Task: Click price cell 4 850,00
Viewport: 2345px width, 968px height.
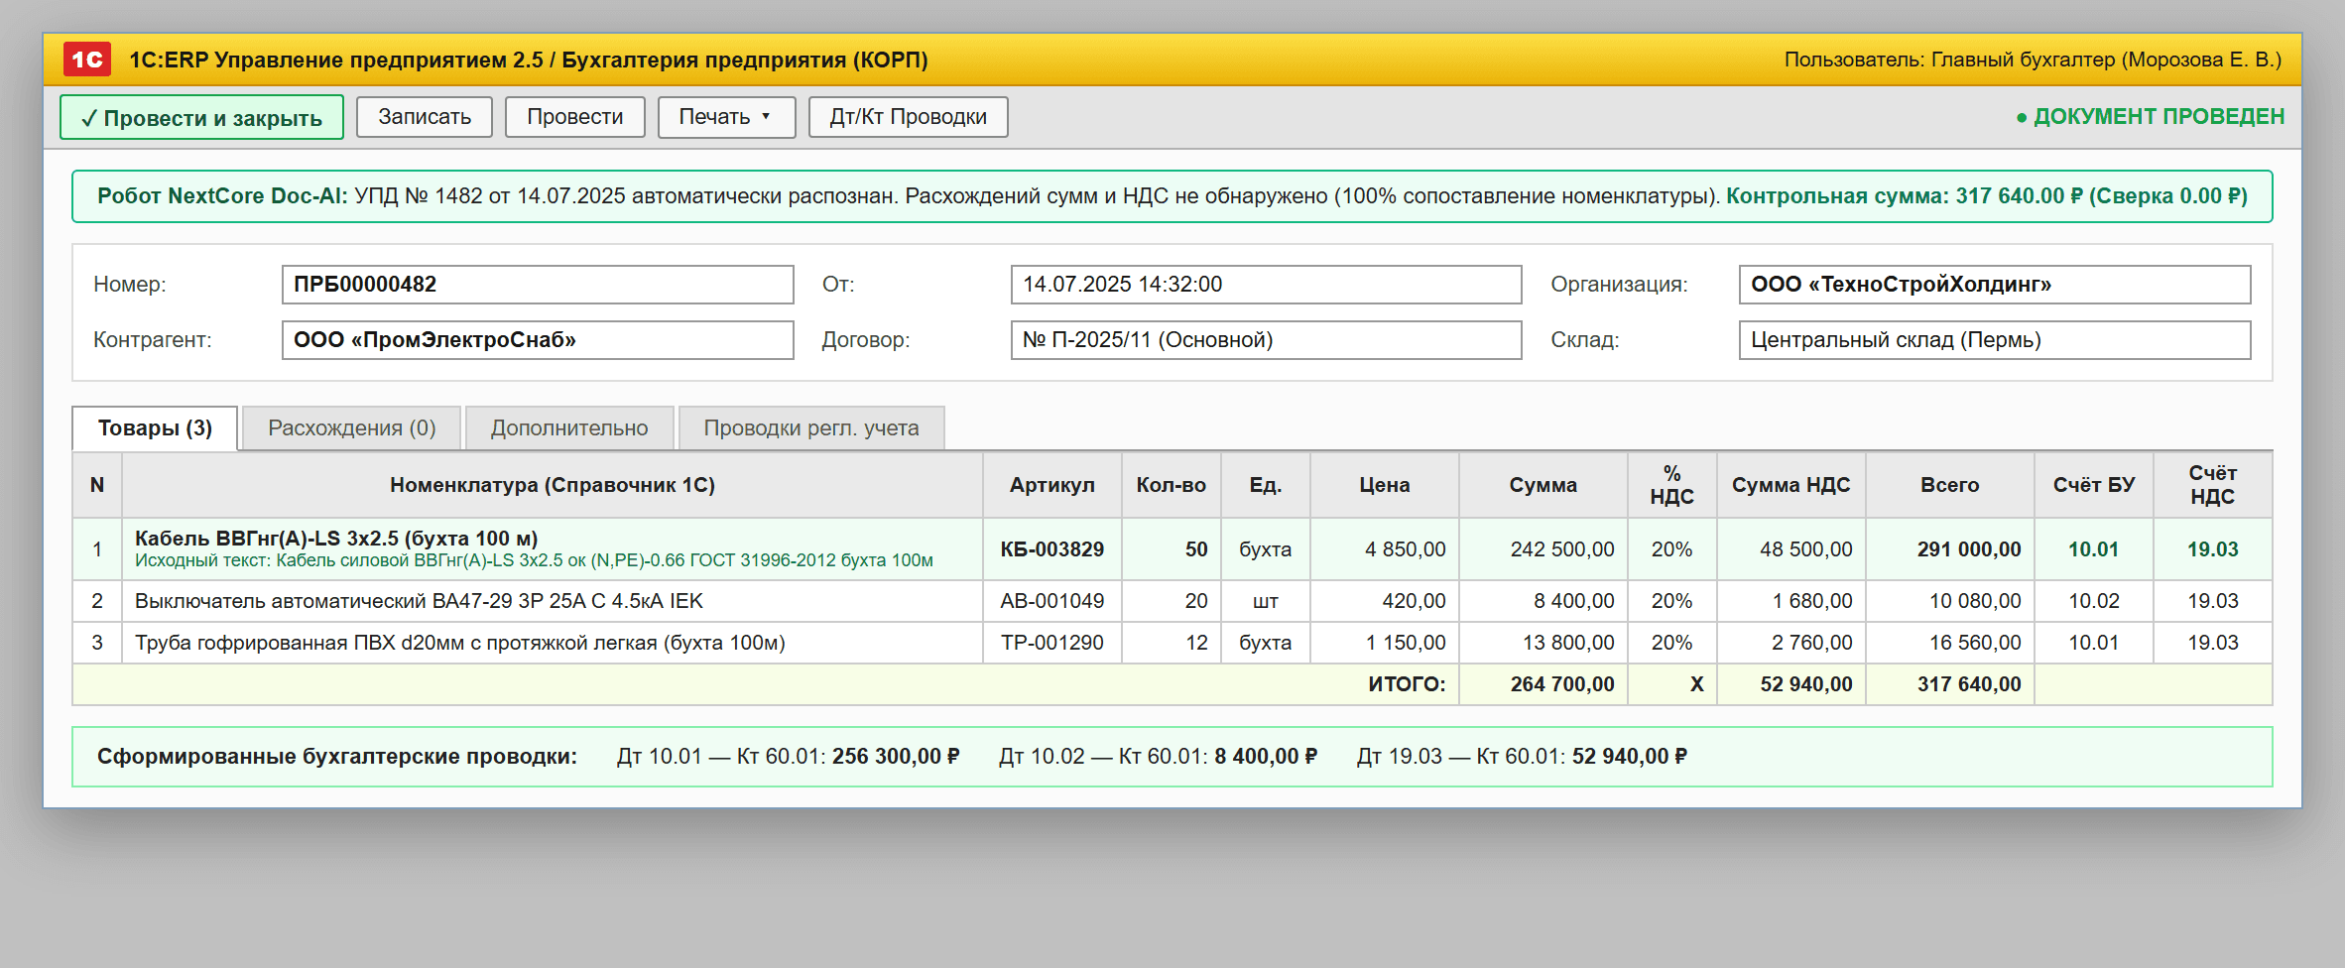Action: 1385,549
